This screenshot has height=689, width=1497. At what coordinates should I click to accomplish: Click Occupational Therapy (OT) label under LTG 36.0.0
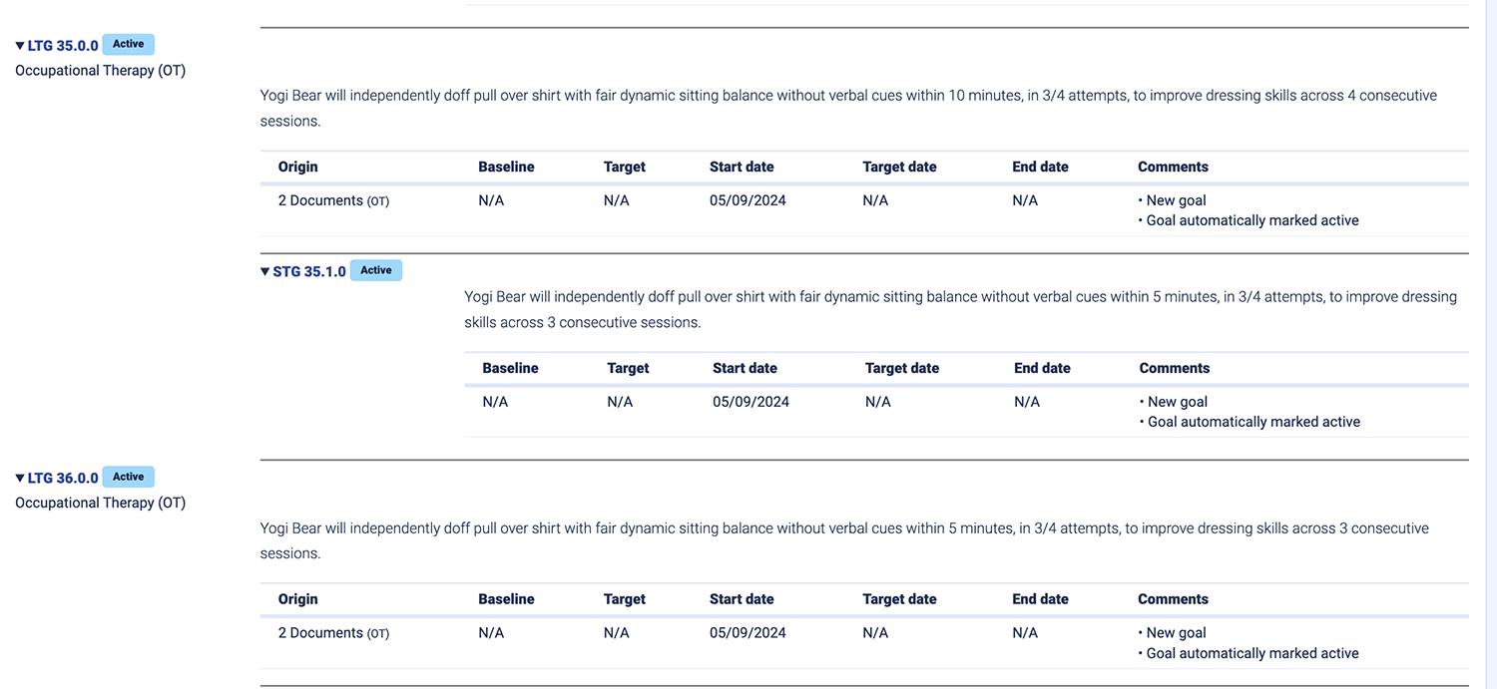[100, 504]
